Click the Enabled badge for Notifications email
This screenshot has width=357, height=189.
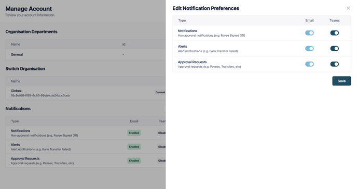[134, 133]
